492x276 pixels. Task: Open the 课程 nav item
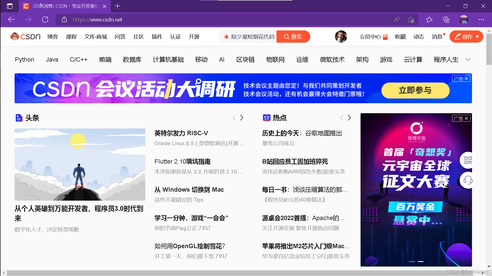[x=71, y=37]
